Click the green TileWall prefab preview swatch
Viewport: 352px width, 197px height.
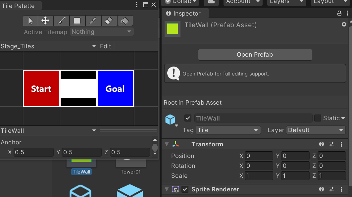(173, 29)
